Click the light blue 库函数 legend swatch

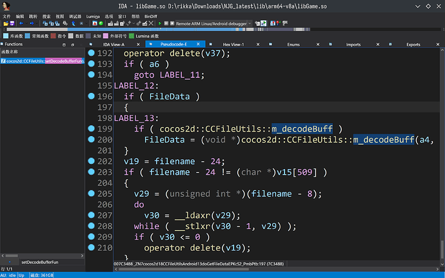click(6, 35)
